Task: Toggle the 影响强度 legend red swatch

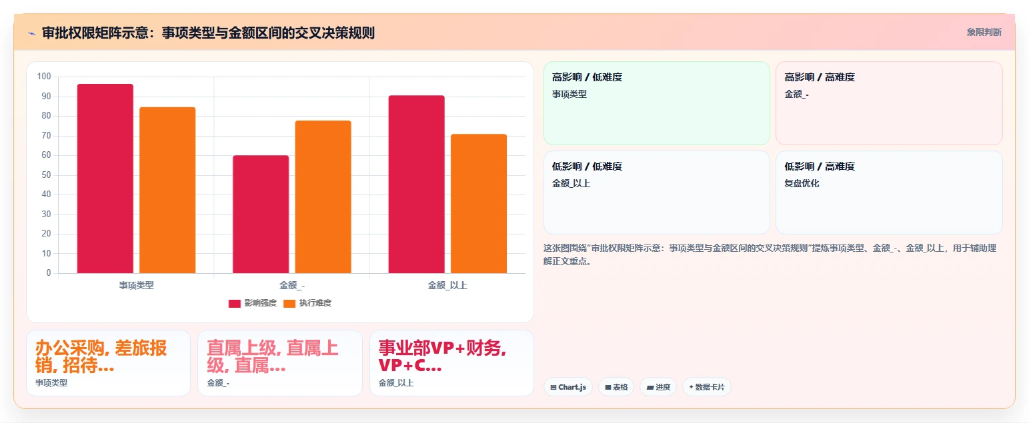Action: click(x=234, y=303)
